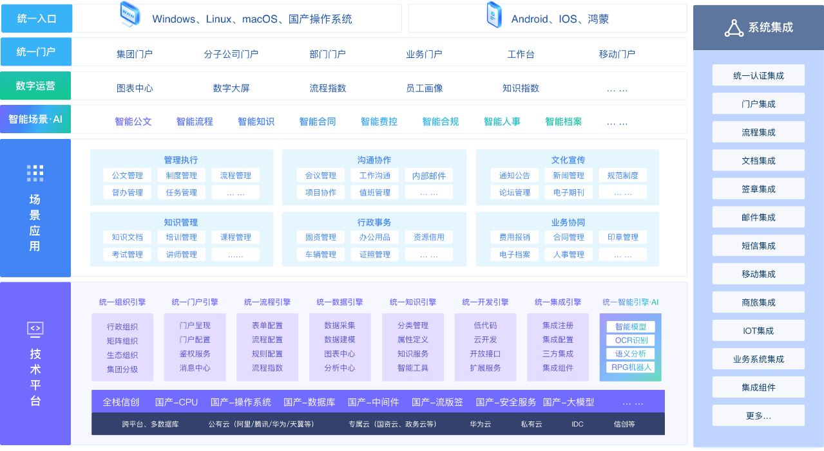Screen dimensions: 824x451
Task: Click the 集团门户 link
Action: coord(135,54)
